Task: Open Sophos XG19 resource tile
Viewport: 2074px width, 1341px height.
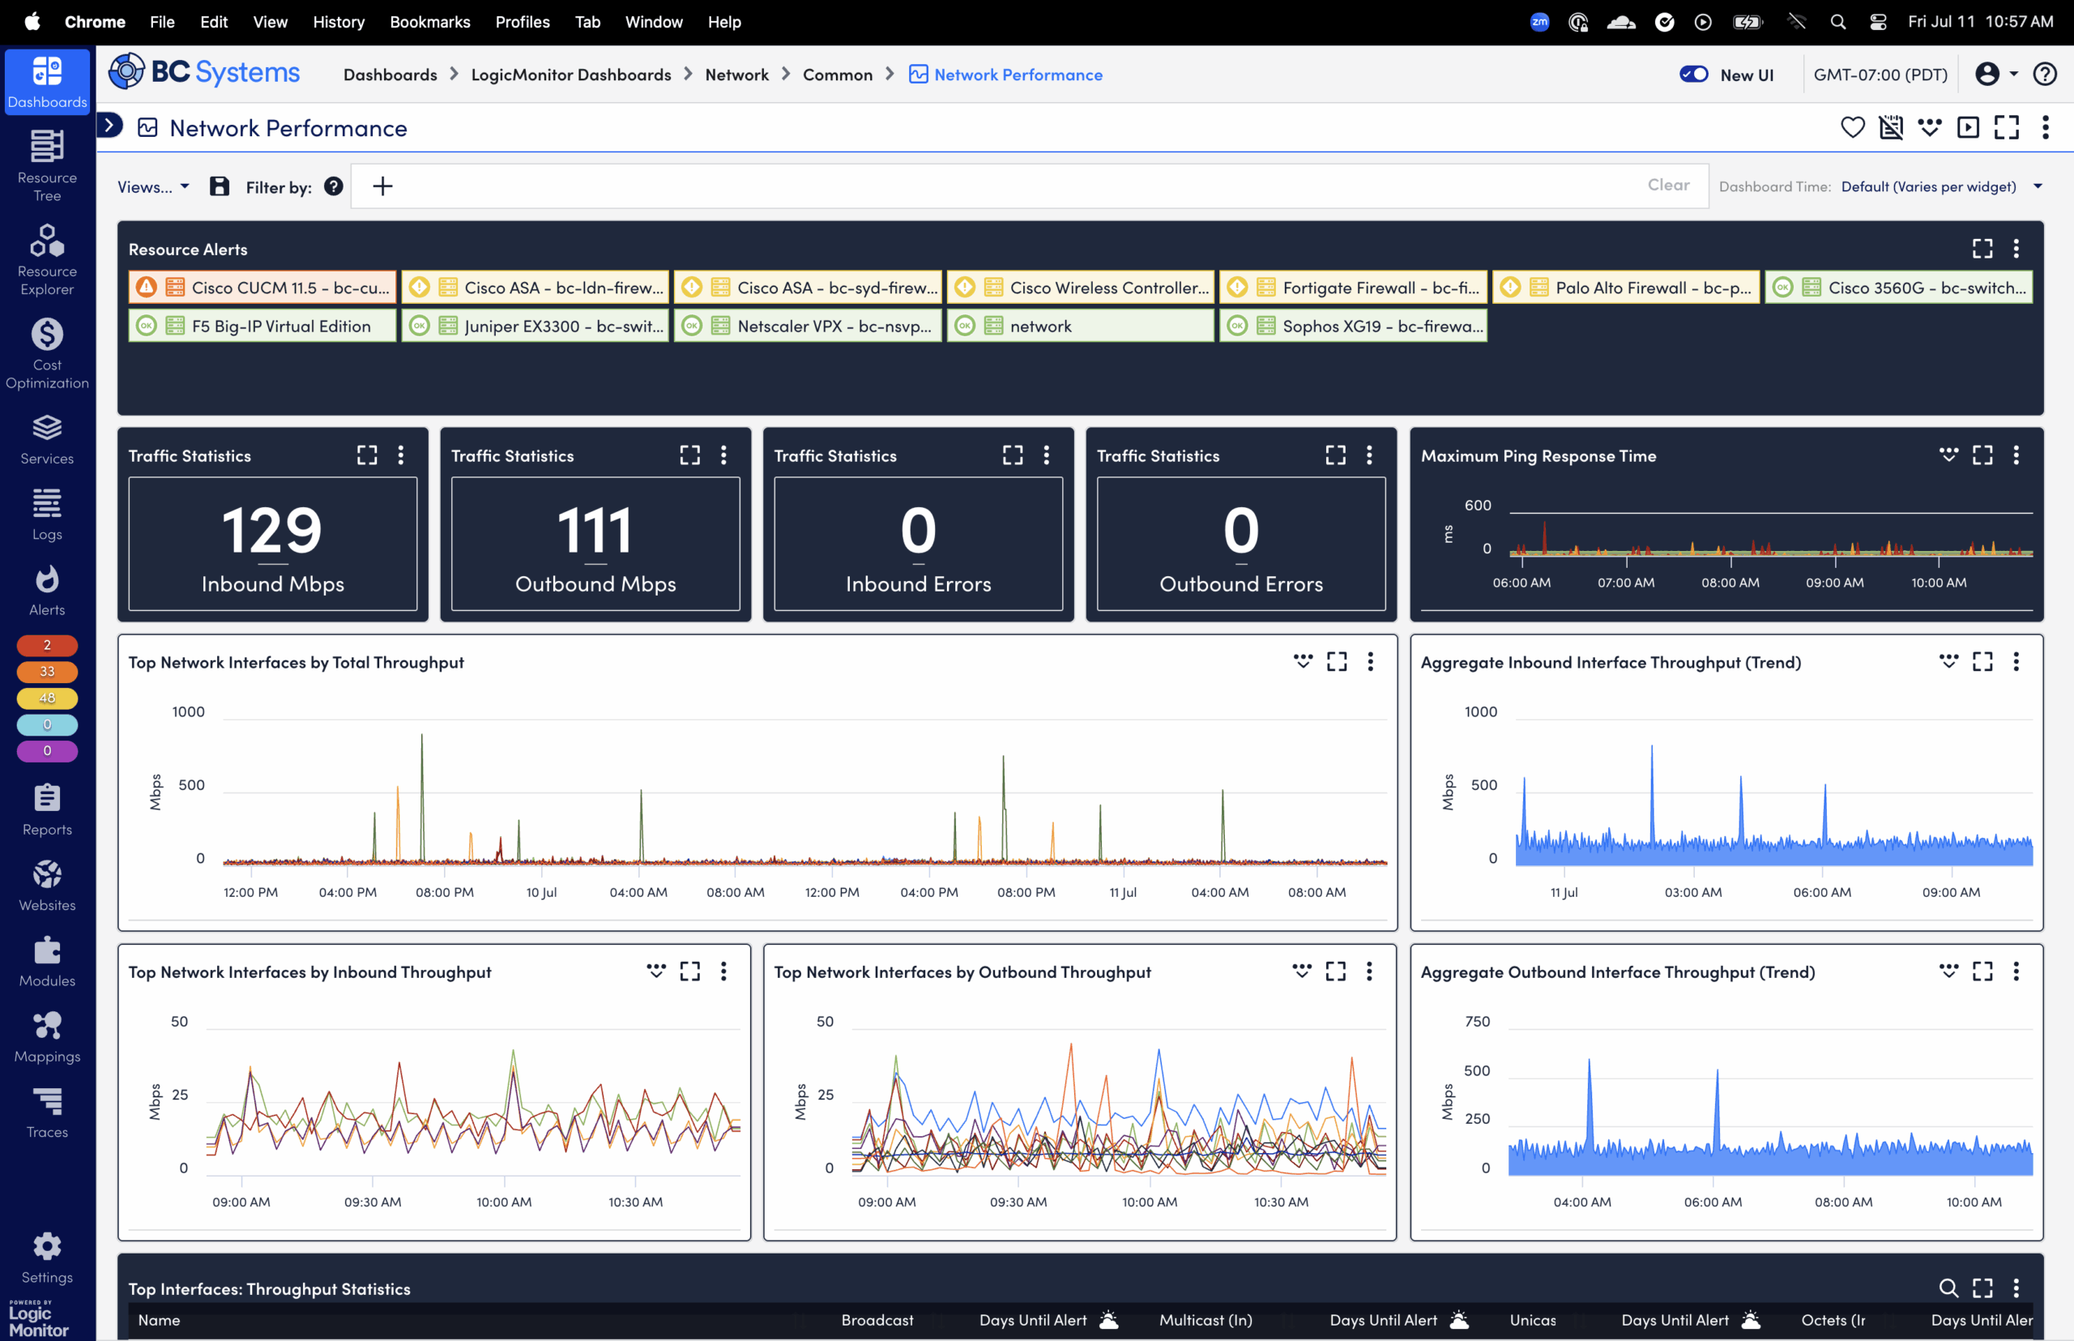Action: point(1353,326)
